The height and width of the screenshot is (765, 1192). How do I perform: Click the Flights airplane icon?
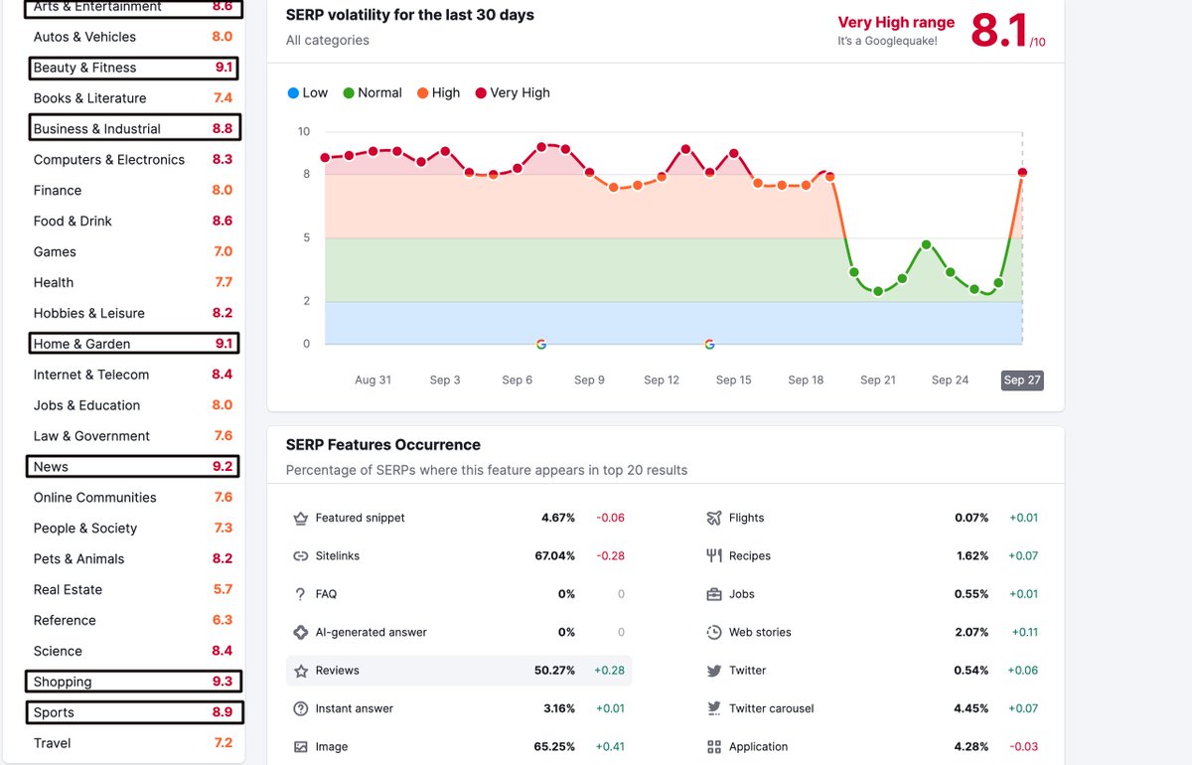(x=714, y=518)
